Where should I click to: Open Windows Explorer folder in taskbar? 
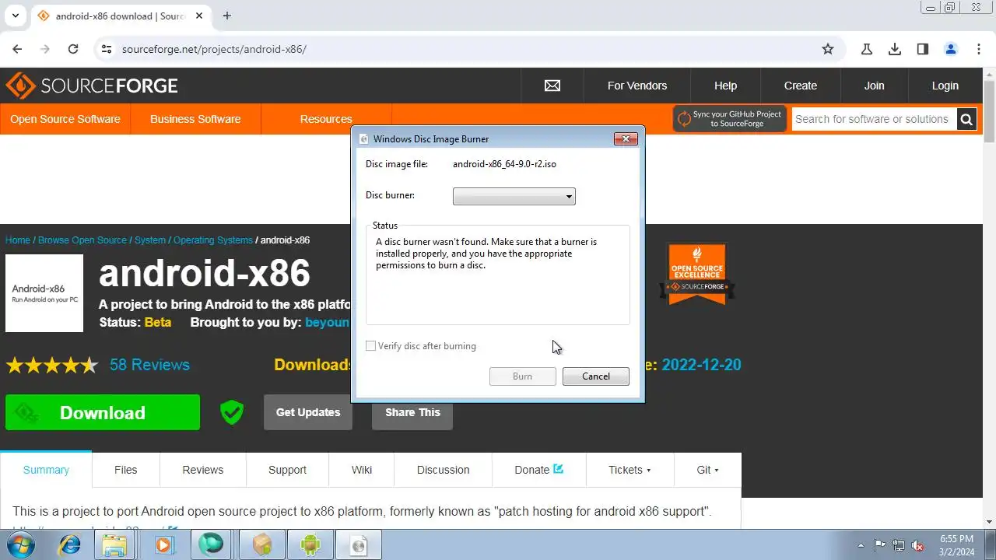pos(115,545)
